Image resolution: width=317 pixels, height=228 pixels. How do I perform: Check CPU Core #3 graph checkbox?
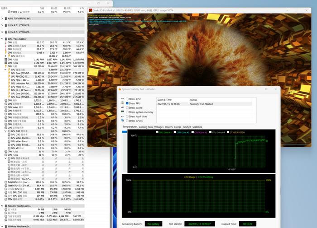(x=192, y=132)
